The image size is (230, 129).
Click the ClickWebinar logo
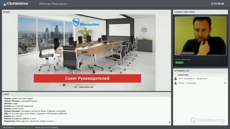click(x=15, y=4)
